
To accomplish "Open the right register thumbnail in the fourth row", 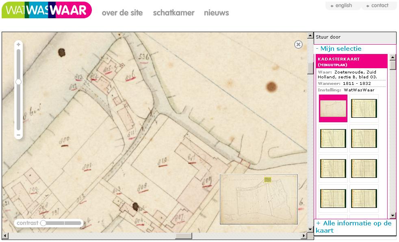I will [x=364, y=199].
